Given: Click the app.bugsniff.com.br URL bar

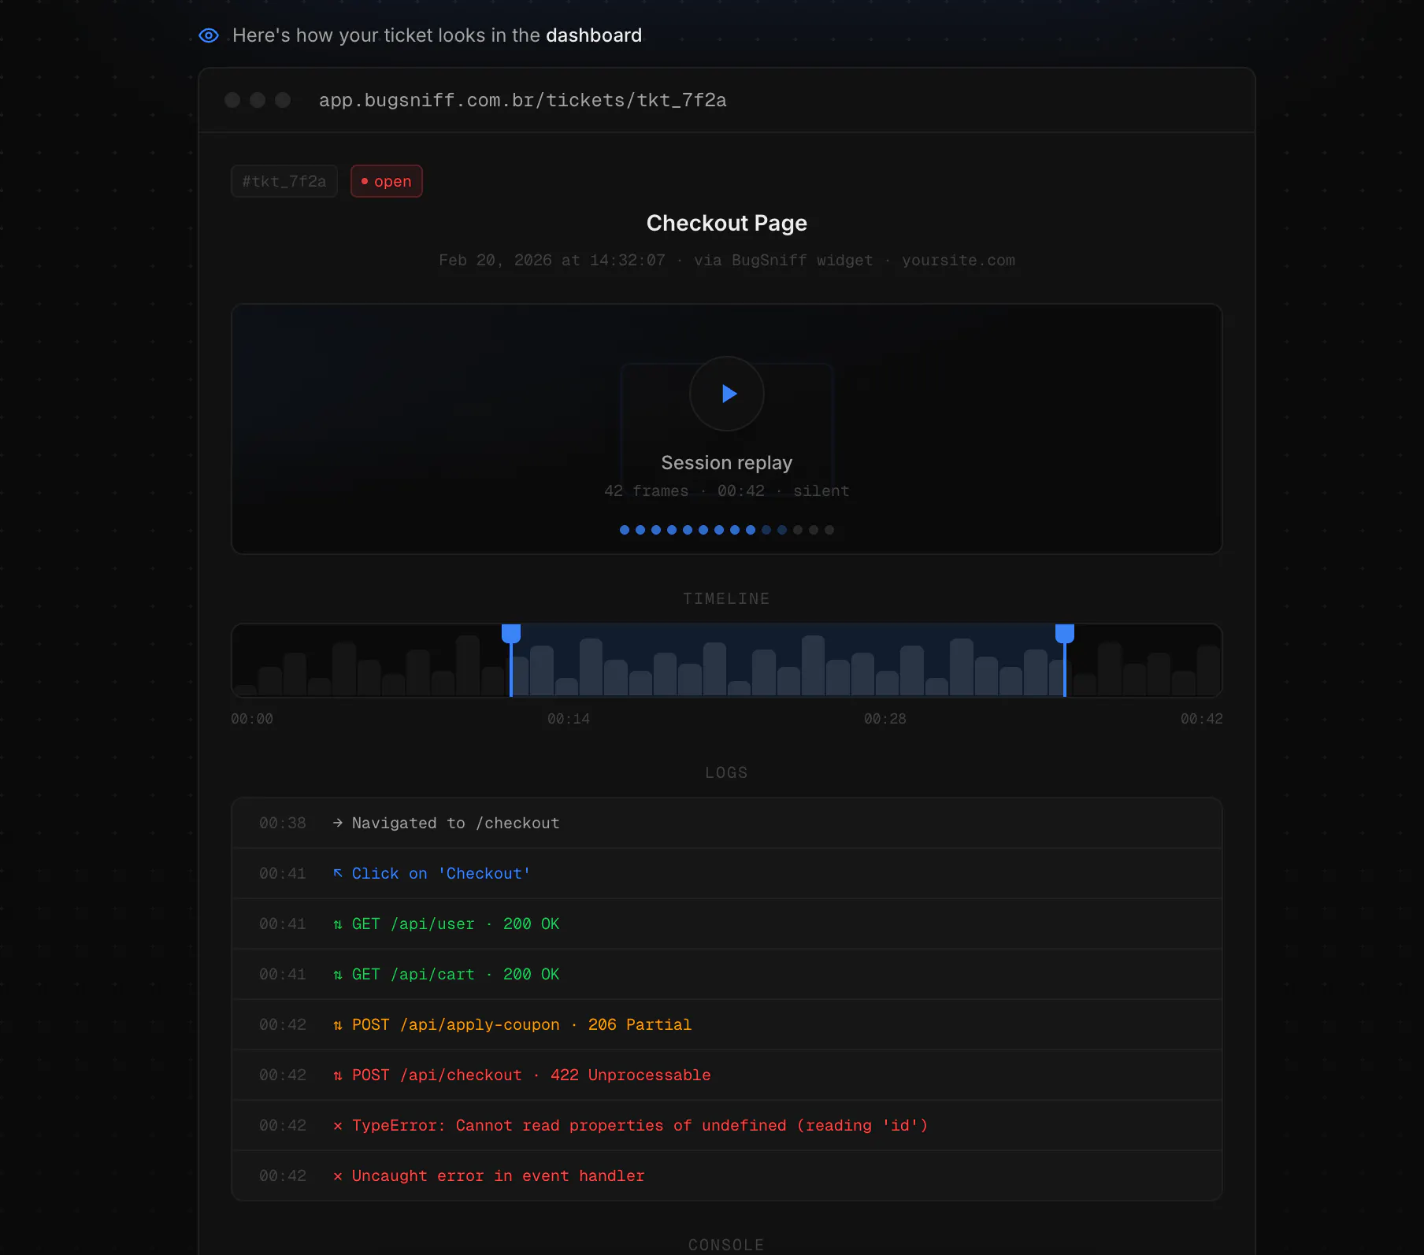Looking at the screenshot, I should pos(522,100).
